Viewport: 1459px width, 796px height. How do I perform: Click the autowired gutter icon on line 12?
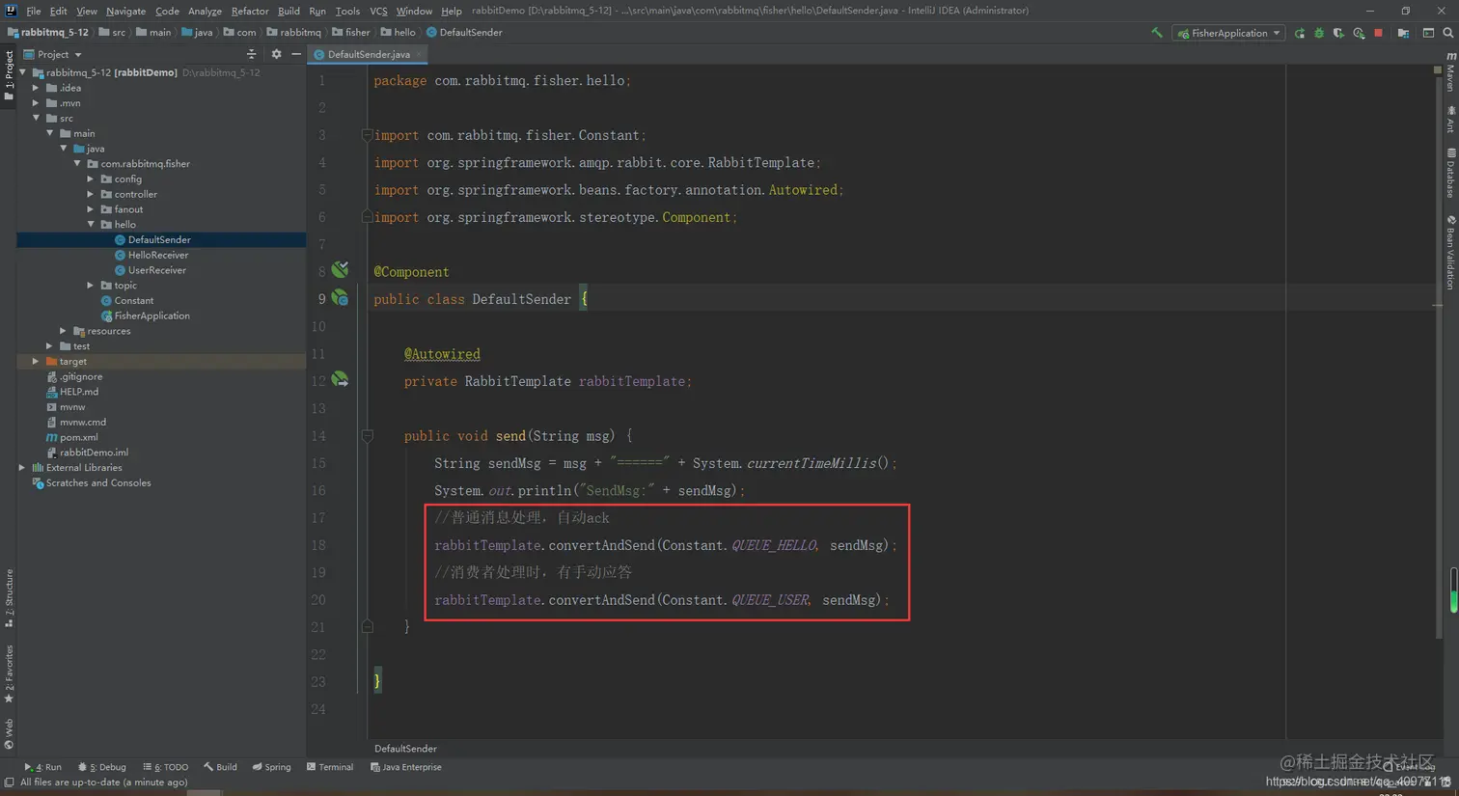[x=341, y=379]
